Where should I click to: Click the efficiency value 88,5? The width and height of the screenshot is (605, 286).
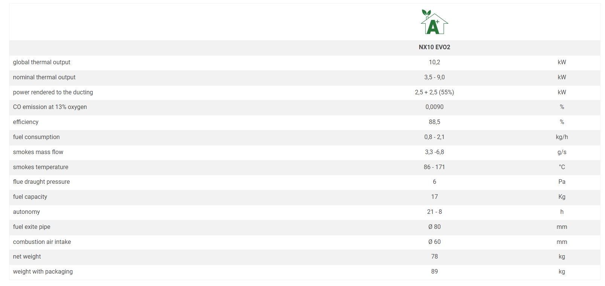pos(434,122)
